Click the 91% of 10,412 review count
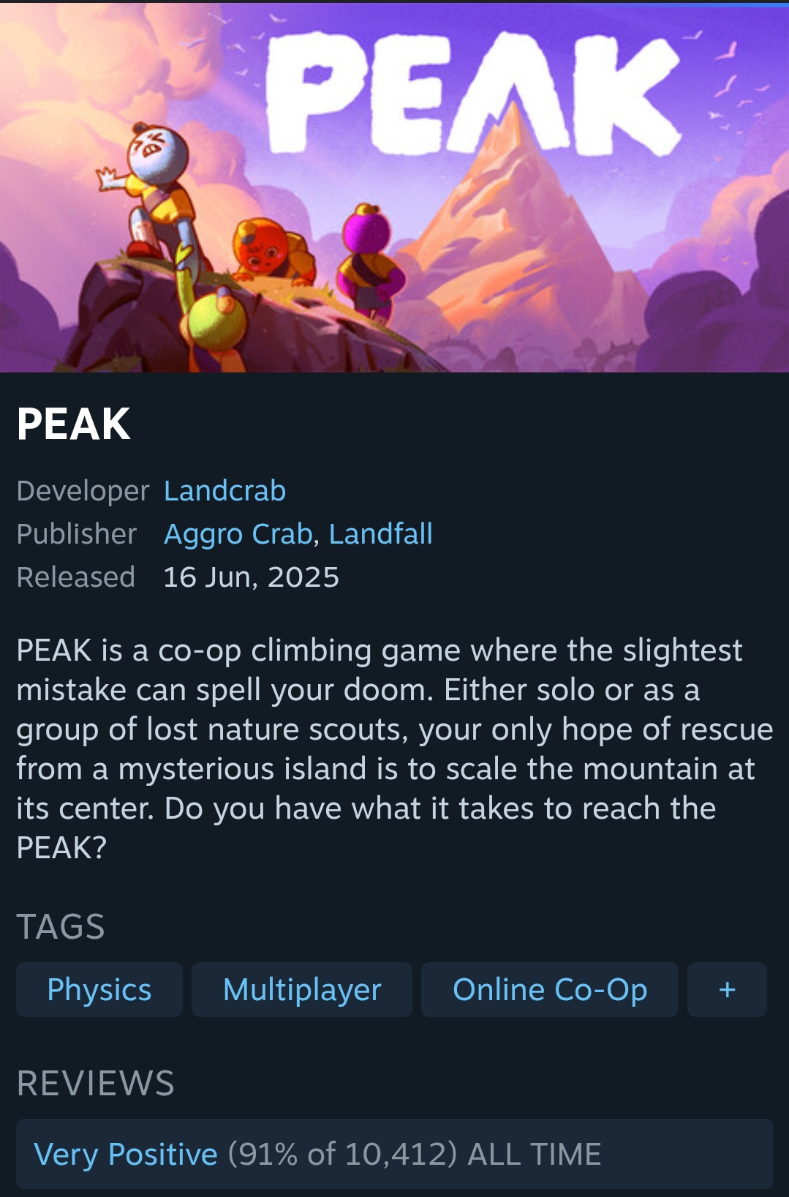This screenshot has width=789, height=1197. click(342, 1155)
